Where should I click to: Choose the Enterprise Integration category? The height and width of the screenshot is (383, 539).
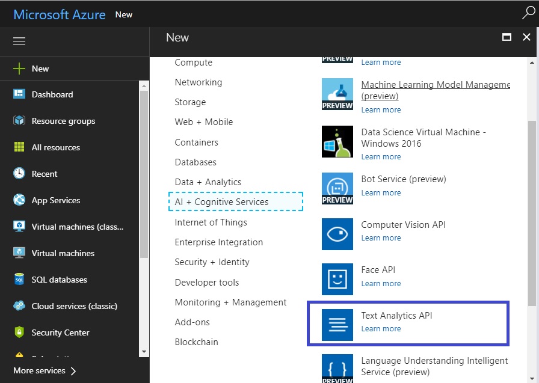click(218, 242)
